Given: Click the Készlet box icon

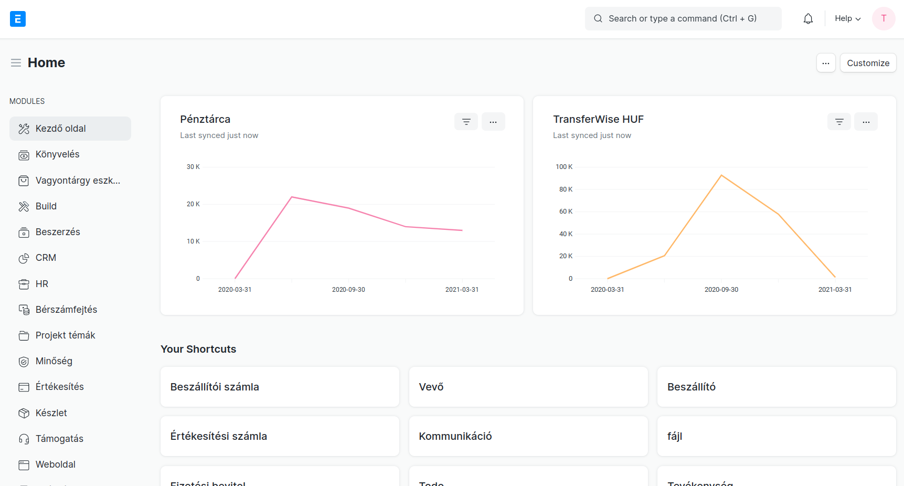Looking at the screenshot, I should click(24, 414).
